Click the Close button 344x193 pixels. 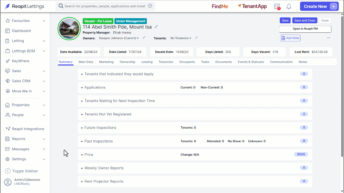325,20
